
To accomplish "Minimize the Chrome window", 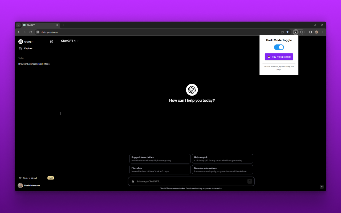I will [307, 25].
